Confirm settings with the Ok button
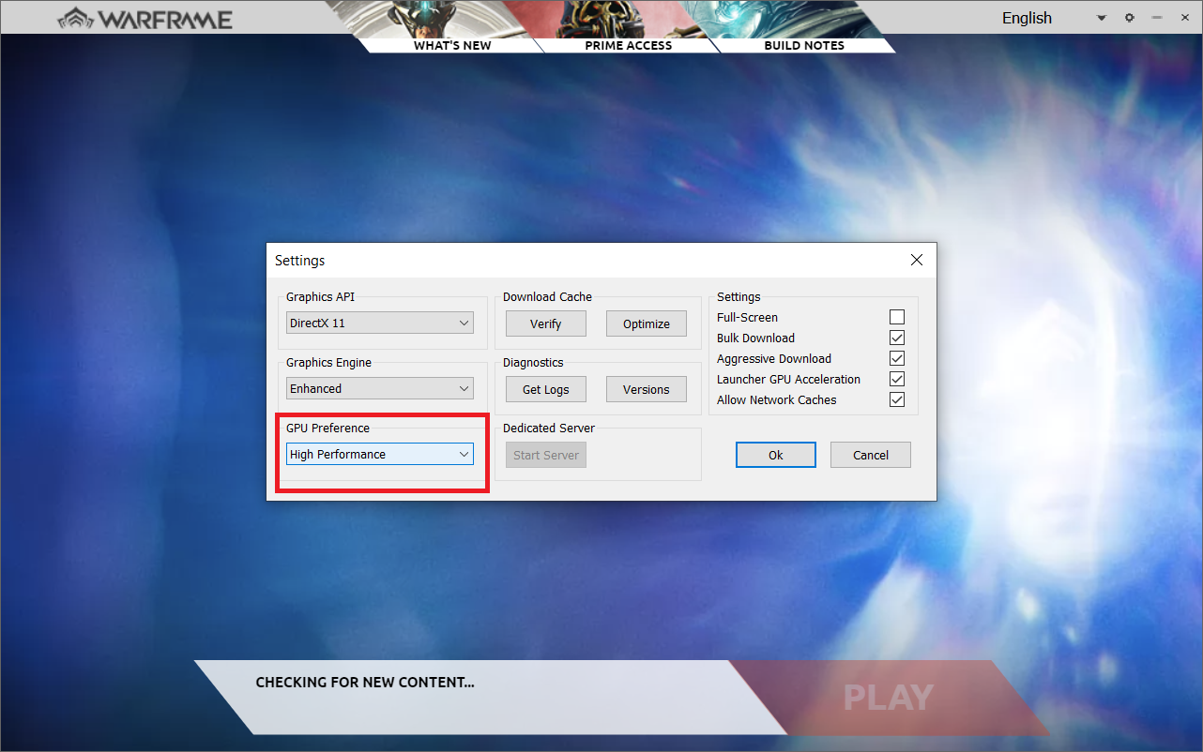This screenshot has width=1203, height=752. coord(776,455)
